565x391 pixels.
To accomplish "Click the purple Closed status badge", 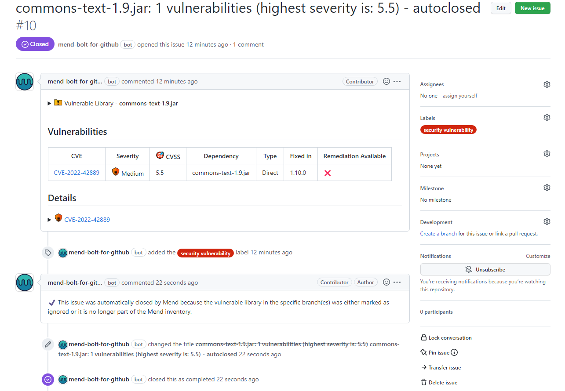I will [x=35, y=44].
